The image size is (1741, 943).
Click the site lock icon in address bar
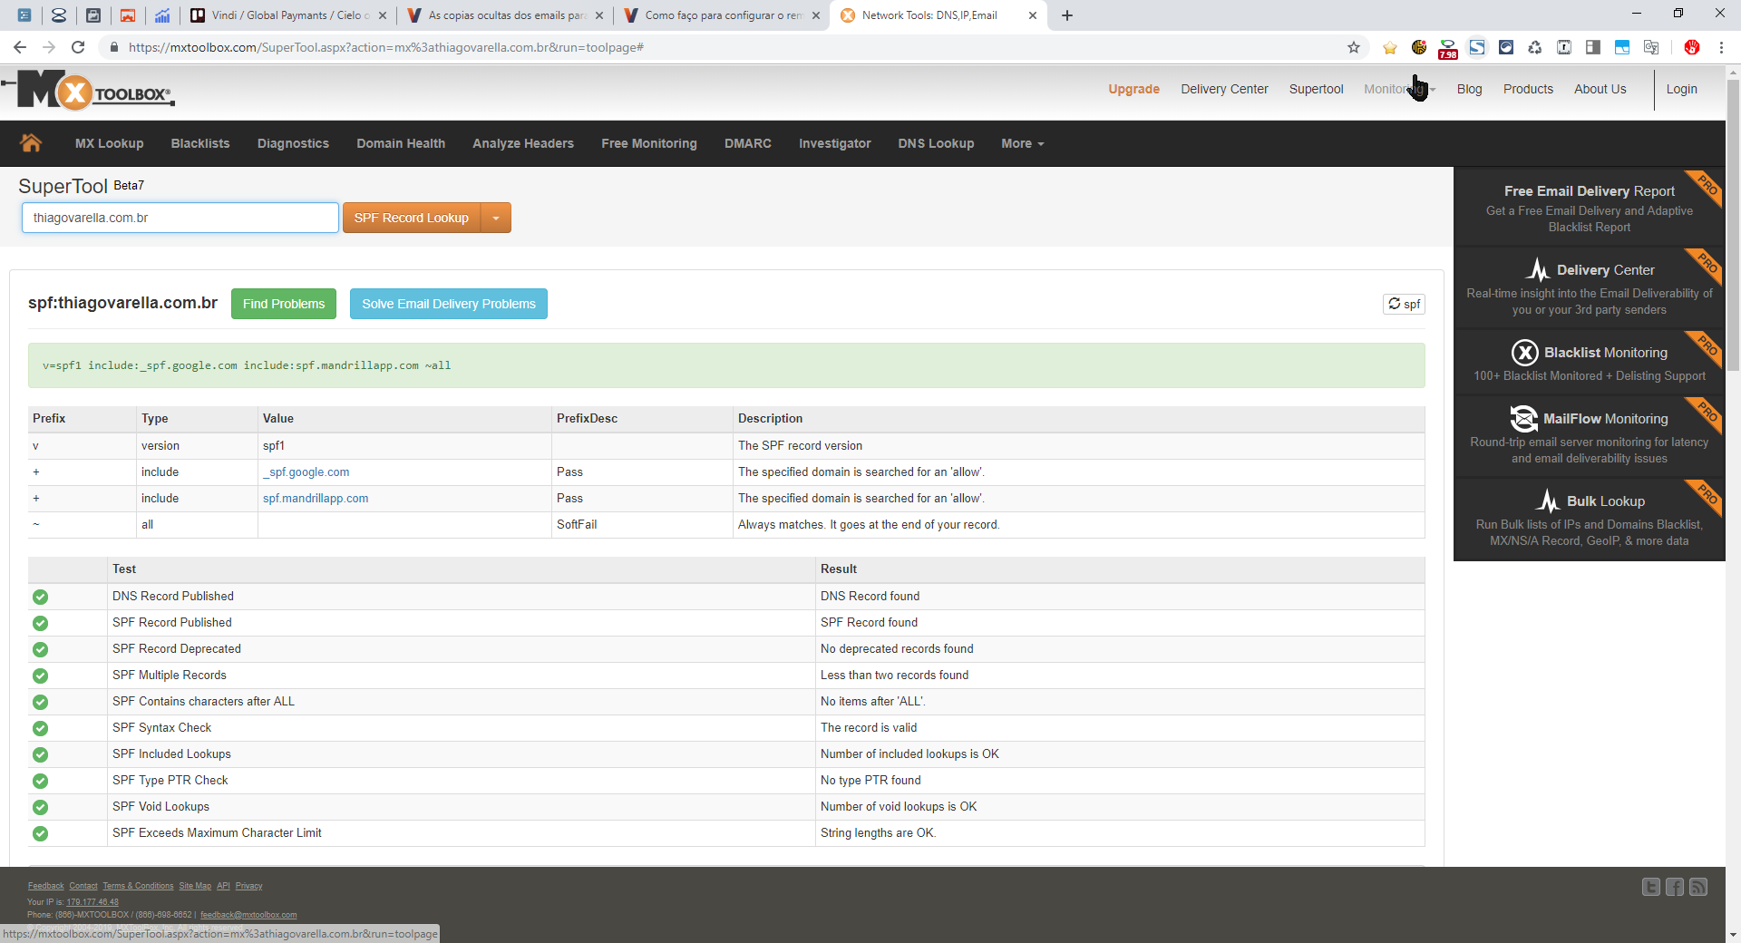tap(113, 47)
